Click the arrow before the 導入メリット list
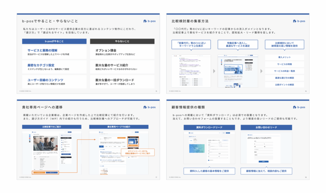The image size is (326, 193). tap(261, 71)
